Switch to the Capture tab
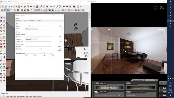Viewport: 174px width, 98px height. [x=39, y=21]
